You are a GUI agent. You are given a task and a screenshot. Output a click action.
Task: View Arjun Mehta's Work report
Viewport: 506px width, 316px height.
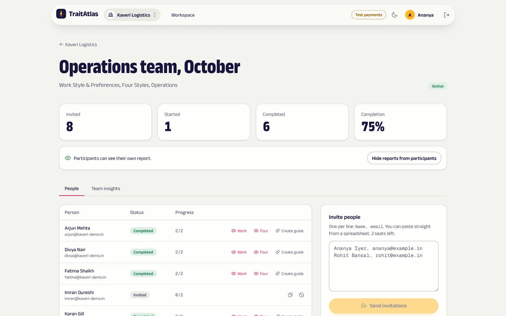[239, 231]
